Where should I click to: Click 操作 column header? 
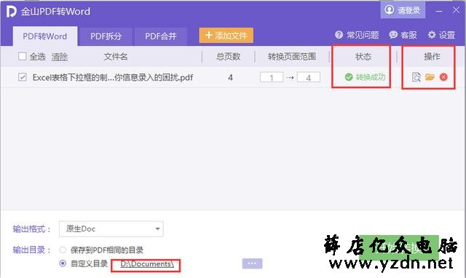tap(432, 57)
